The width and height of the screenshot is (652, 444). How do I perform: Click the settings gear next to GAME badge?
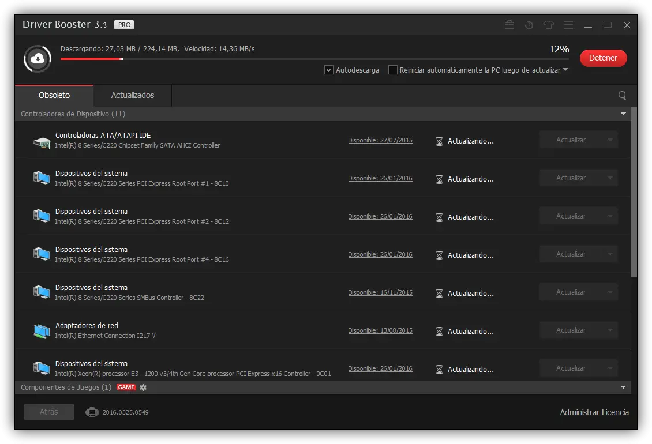pyautogui.click(x=143, y=387)
